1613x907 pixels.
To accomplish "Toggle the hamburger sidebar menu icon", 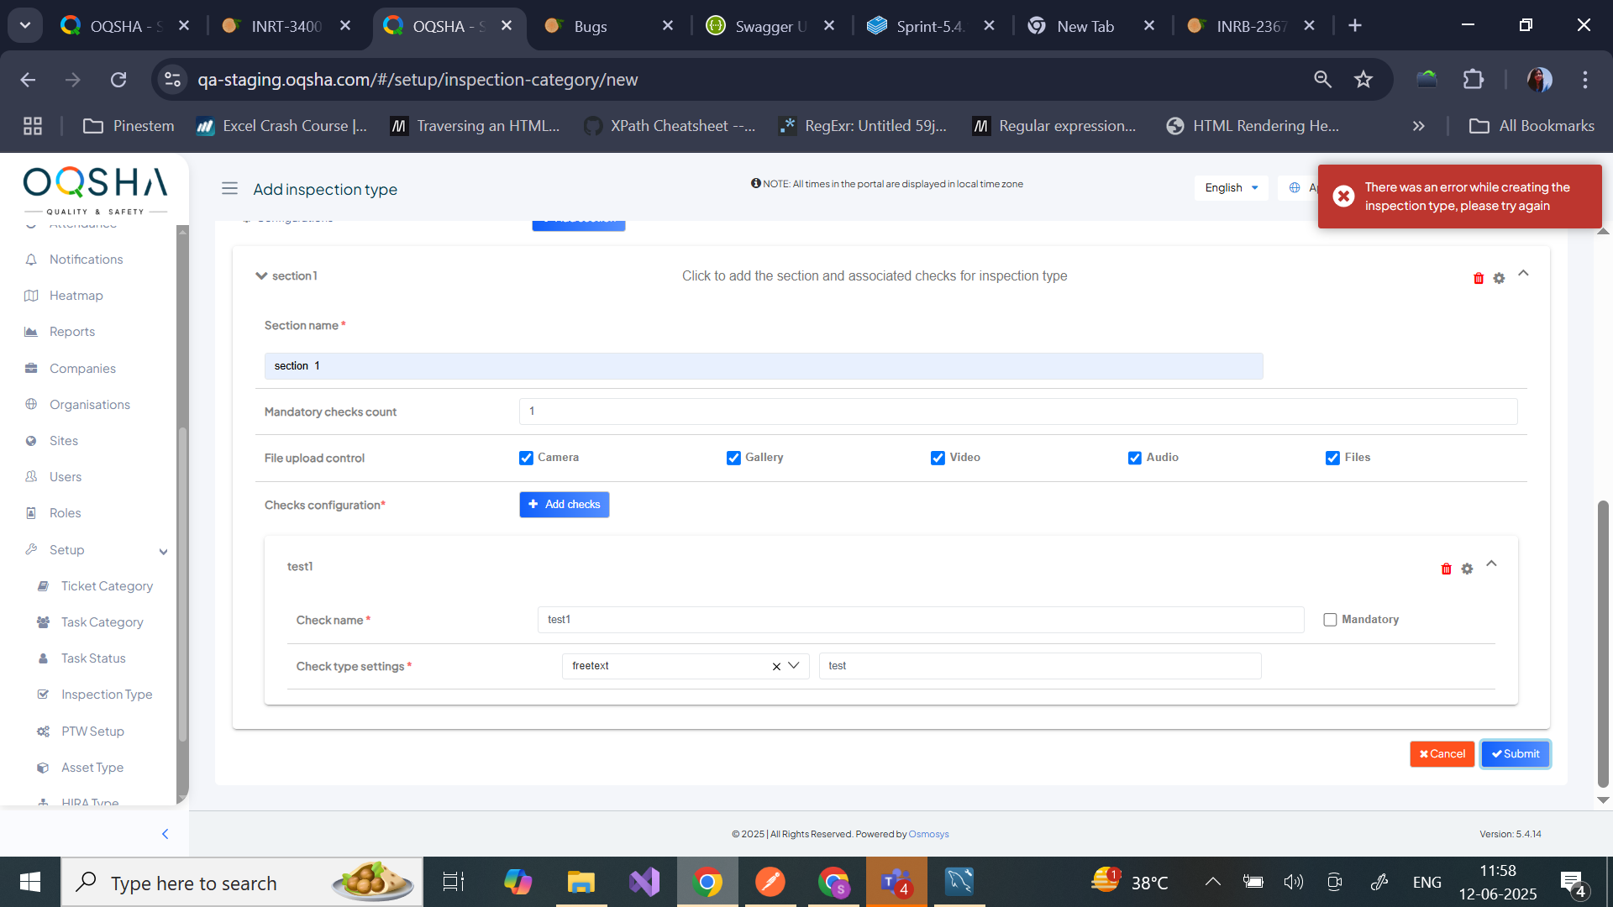I will pos(229,188).
